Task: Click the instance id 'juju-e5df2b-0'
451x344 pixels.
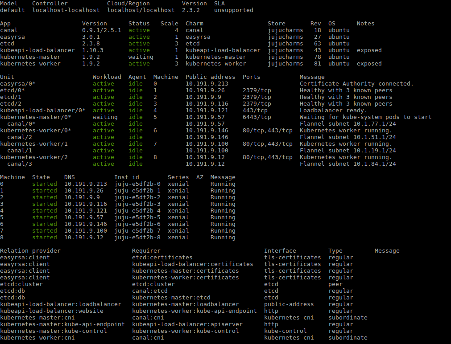Action: (137, 184)
